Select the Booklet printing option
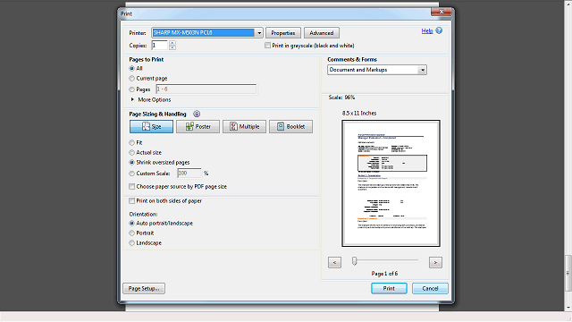572x322 pixels. pos(290,126)
